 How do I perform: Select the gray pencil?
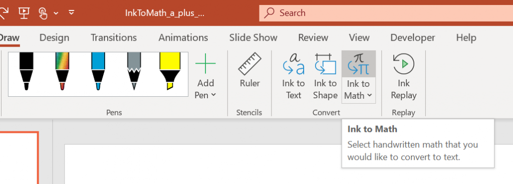pyautogui.click(x=134, y=71)
